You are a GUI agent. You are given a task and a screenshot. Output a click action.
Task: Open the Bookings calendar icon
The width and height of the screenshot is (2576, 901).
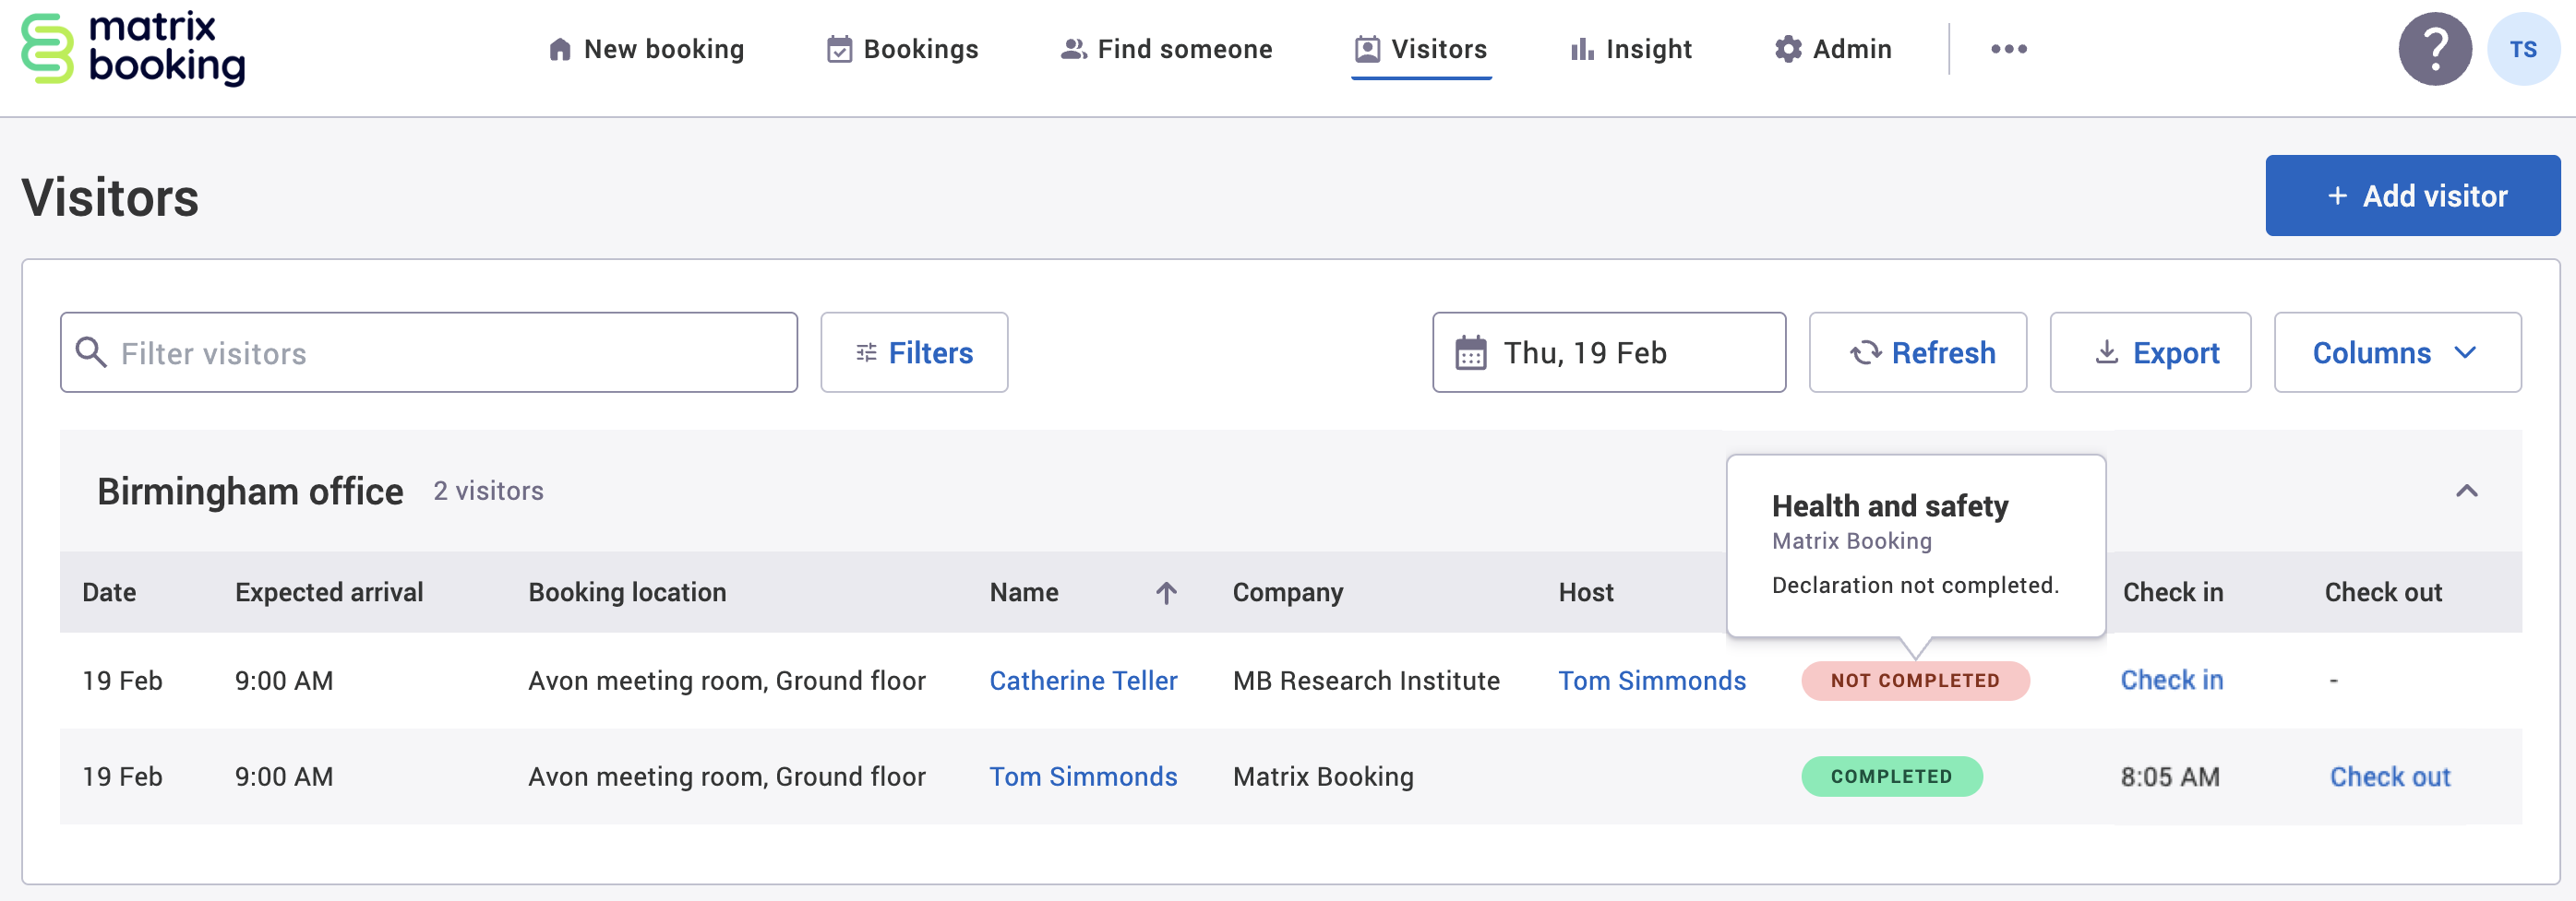tap(838, 48)
